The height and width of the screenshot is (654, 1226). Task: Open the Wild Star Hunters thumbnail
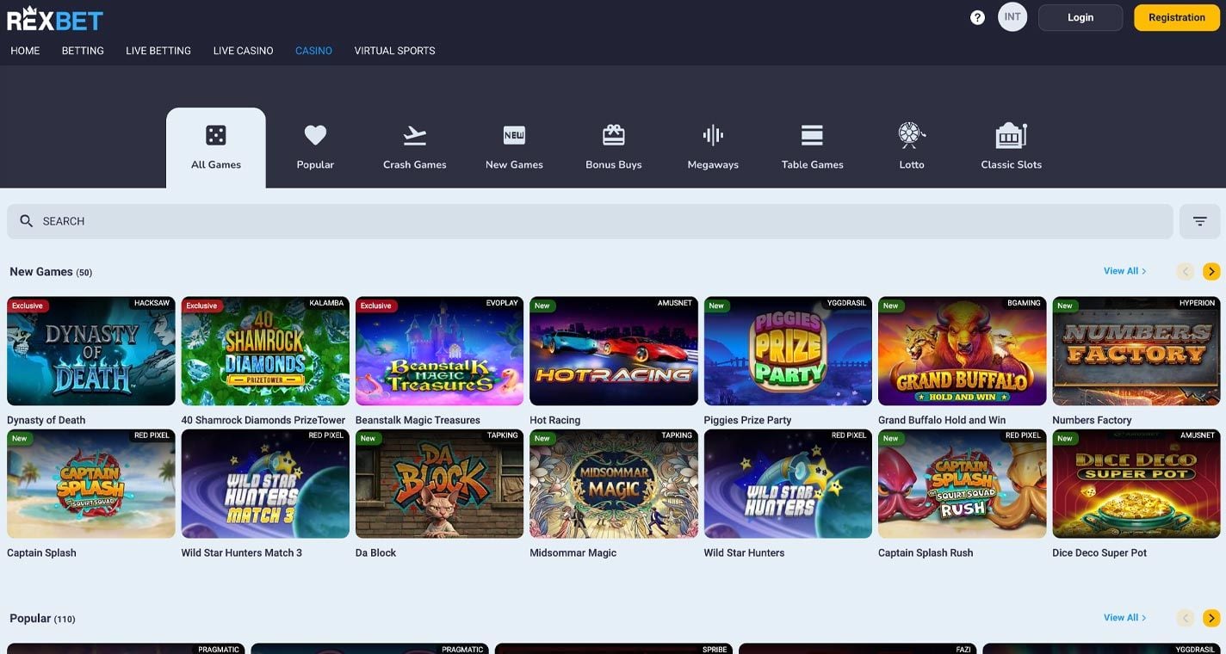pos(788,484)
